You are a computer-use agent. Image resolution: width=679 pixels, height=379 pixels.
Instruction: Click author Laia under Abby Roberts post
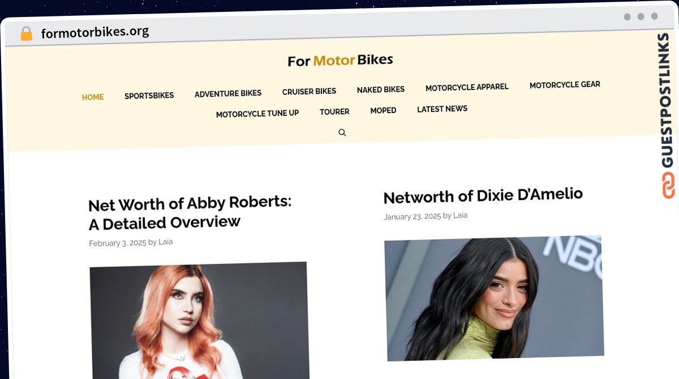click(166, 242)
